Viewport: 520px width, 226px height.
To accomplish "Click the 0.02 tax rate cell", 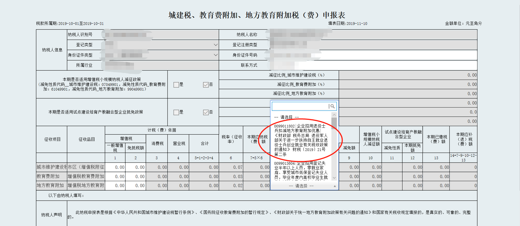I will click(231, 186).
